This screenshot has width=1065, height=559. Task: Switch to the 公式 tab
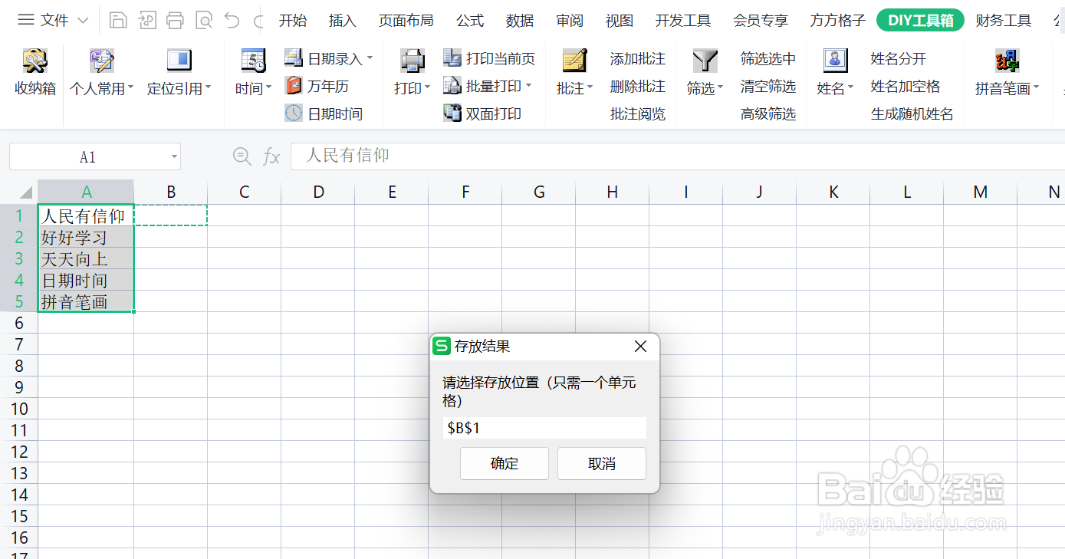470,21
